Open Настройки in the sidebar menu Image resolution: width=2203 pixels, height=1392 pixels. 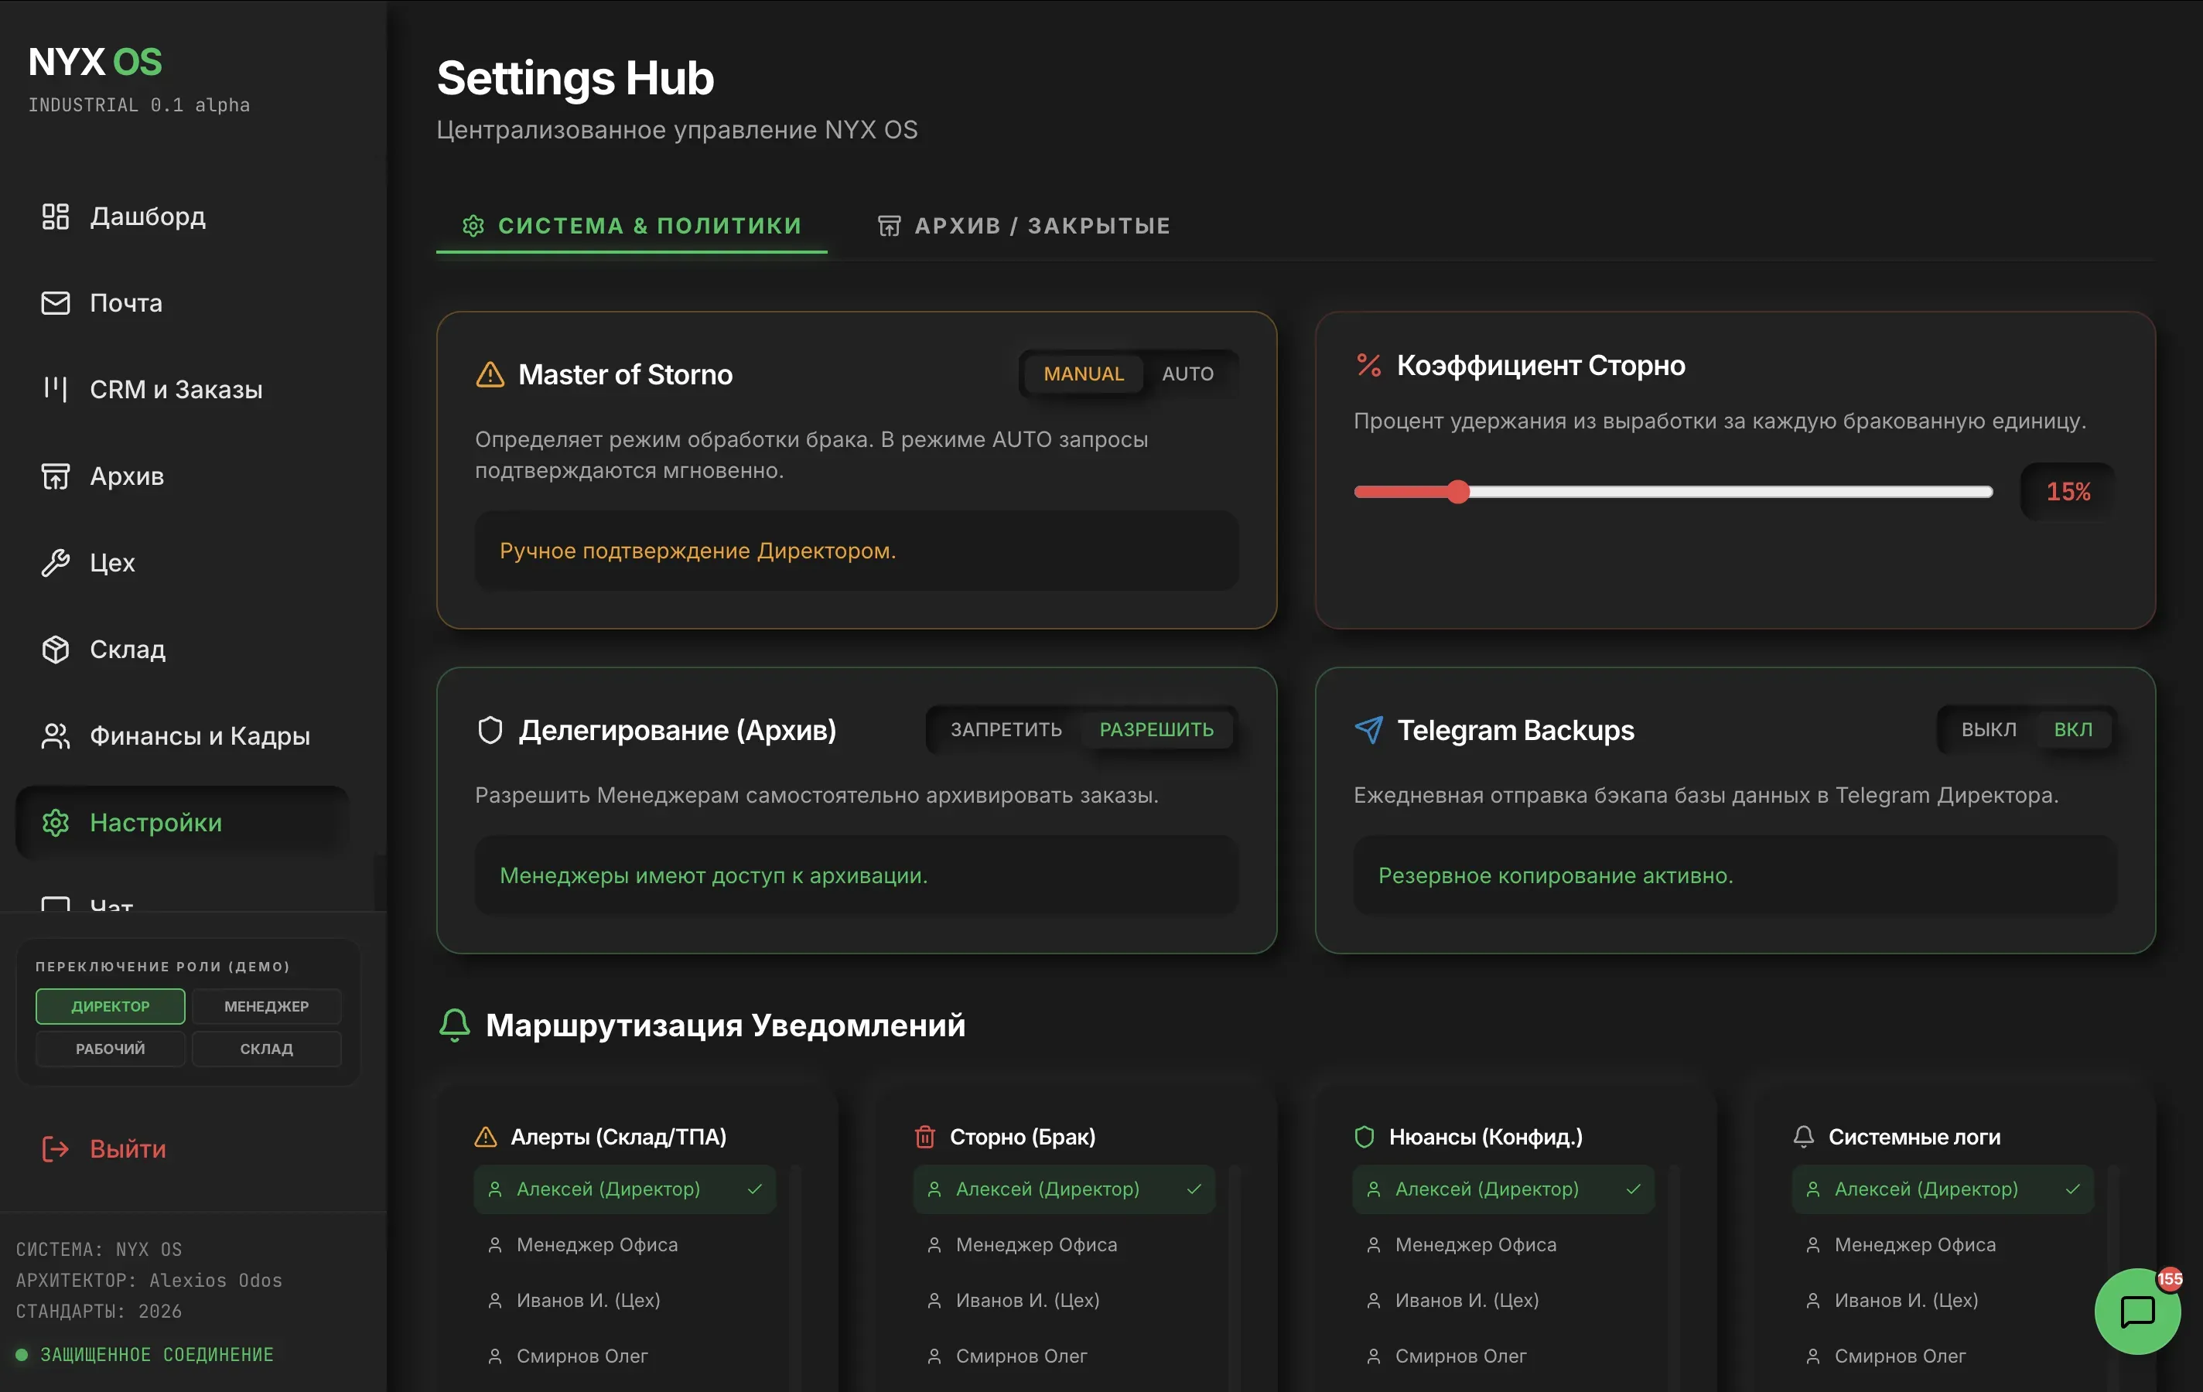click(x=155, y=823)
